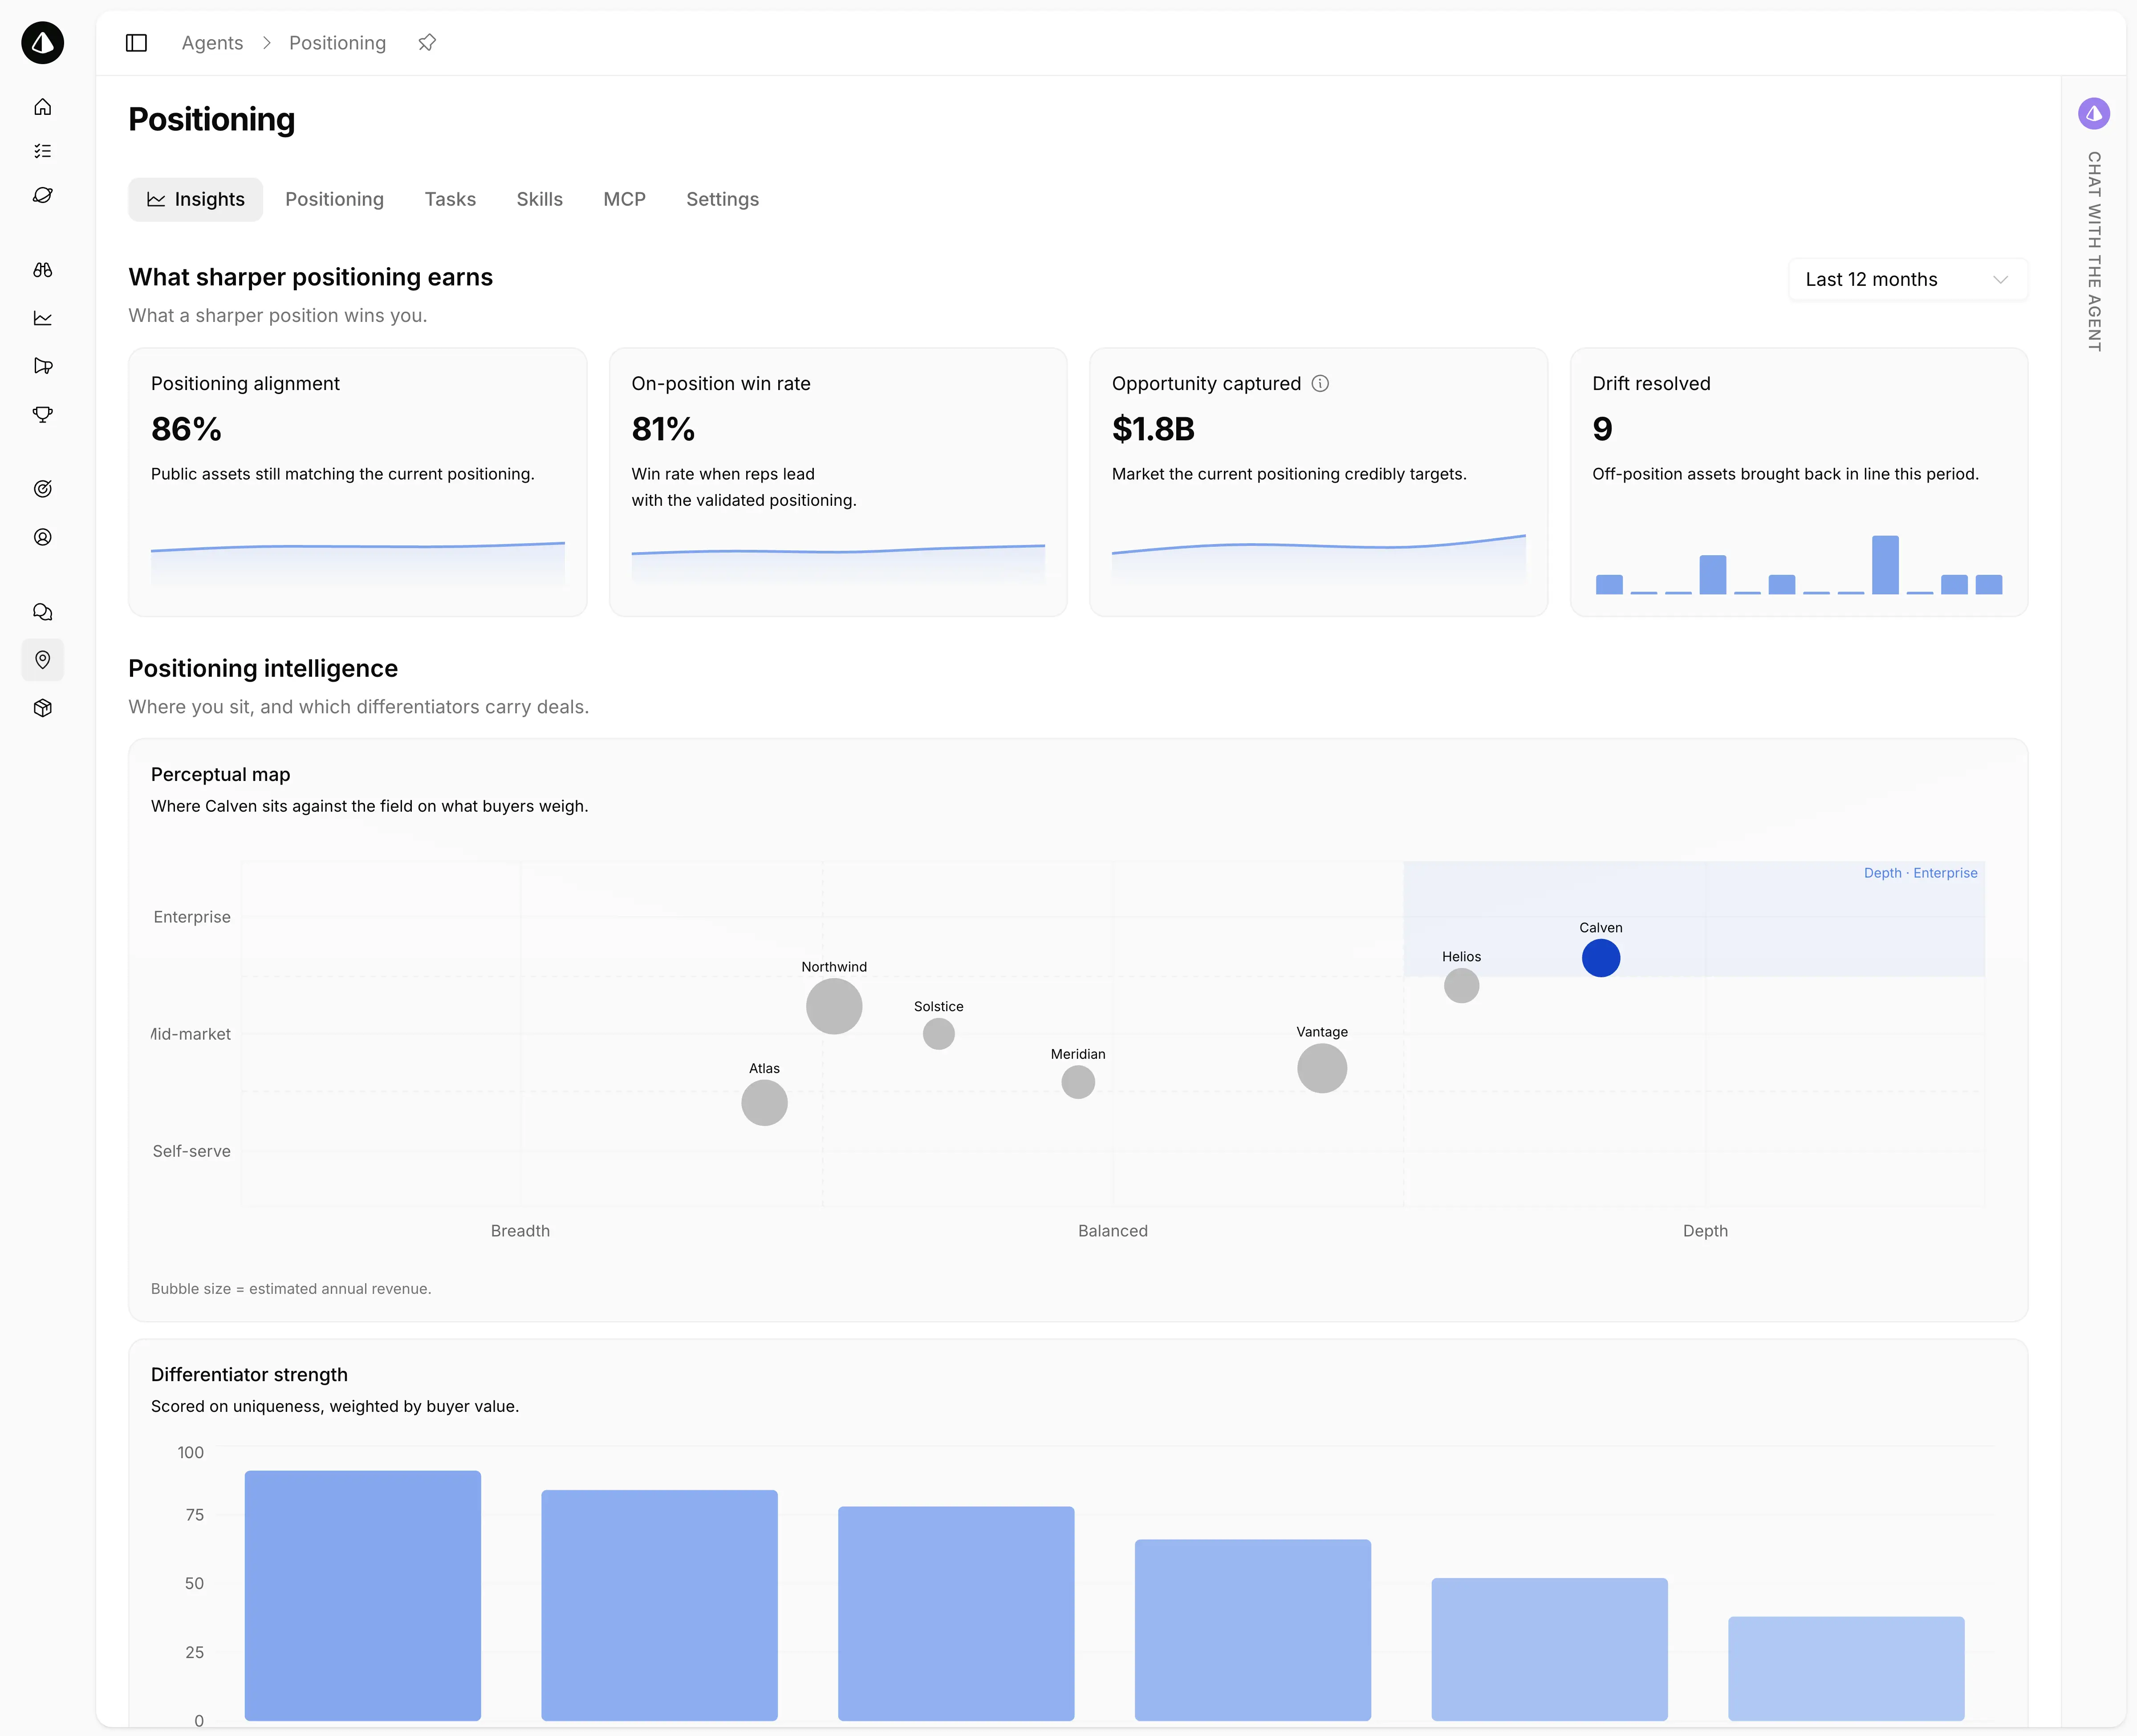
Task: Click the Depth · Enterprise quadrant label
Action: (1921, 873)
